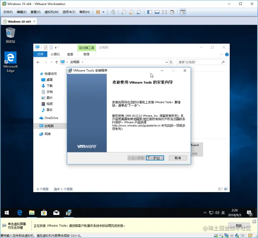Select 快速访问 in the navigation pane
Image resolution: width=258 pixels, height=238 pixels.
tap(48, 74)
